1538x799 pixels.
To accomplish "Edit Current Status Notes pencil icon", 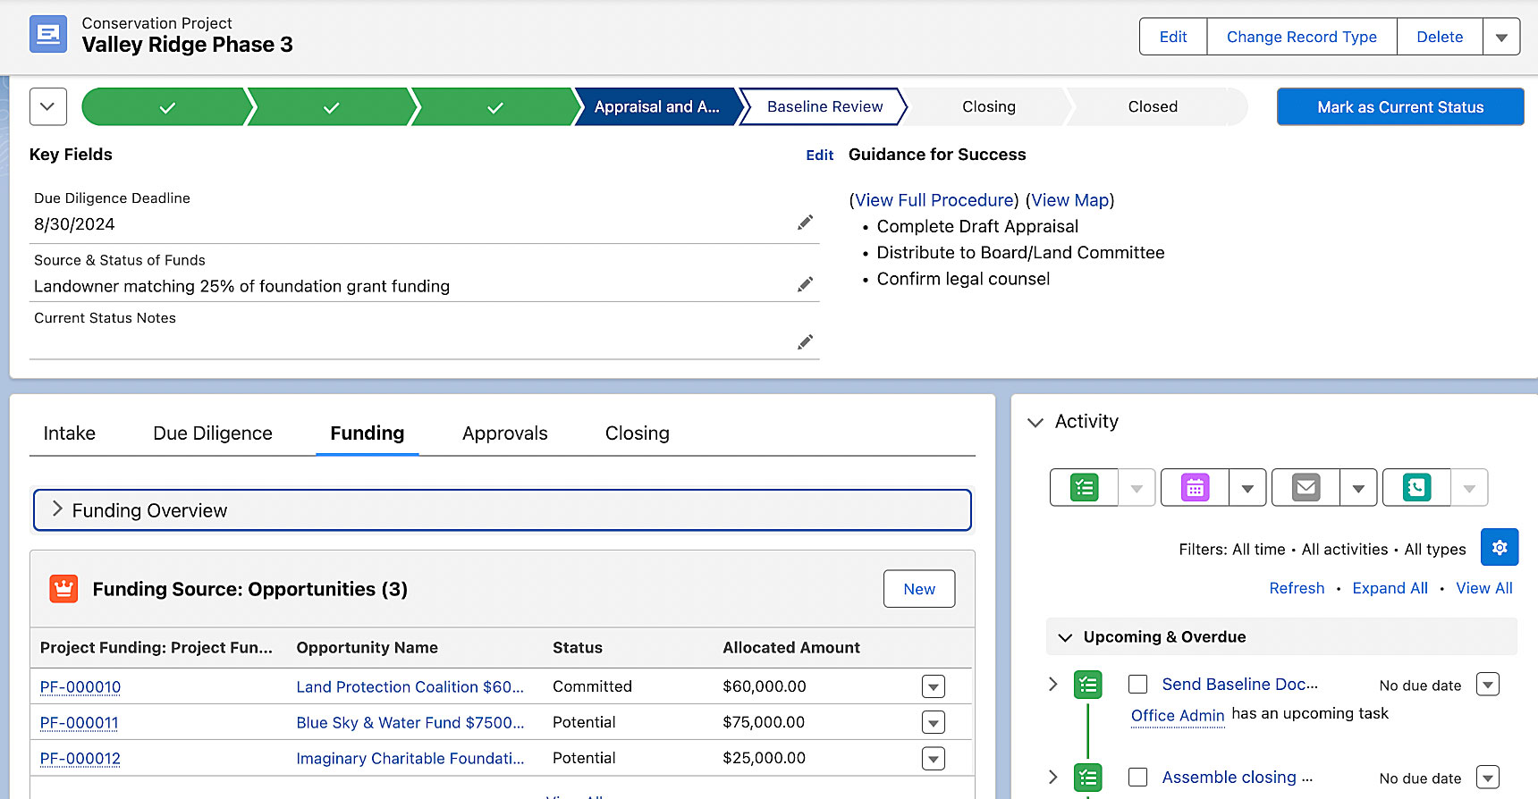I will (x=805, y=342).
